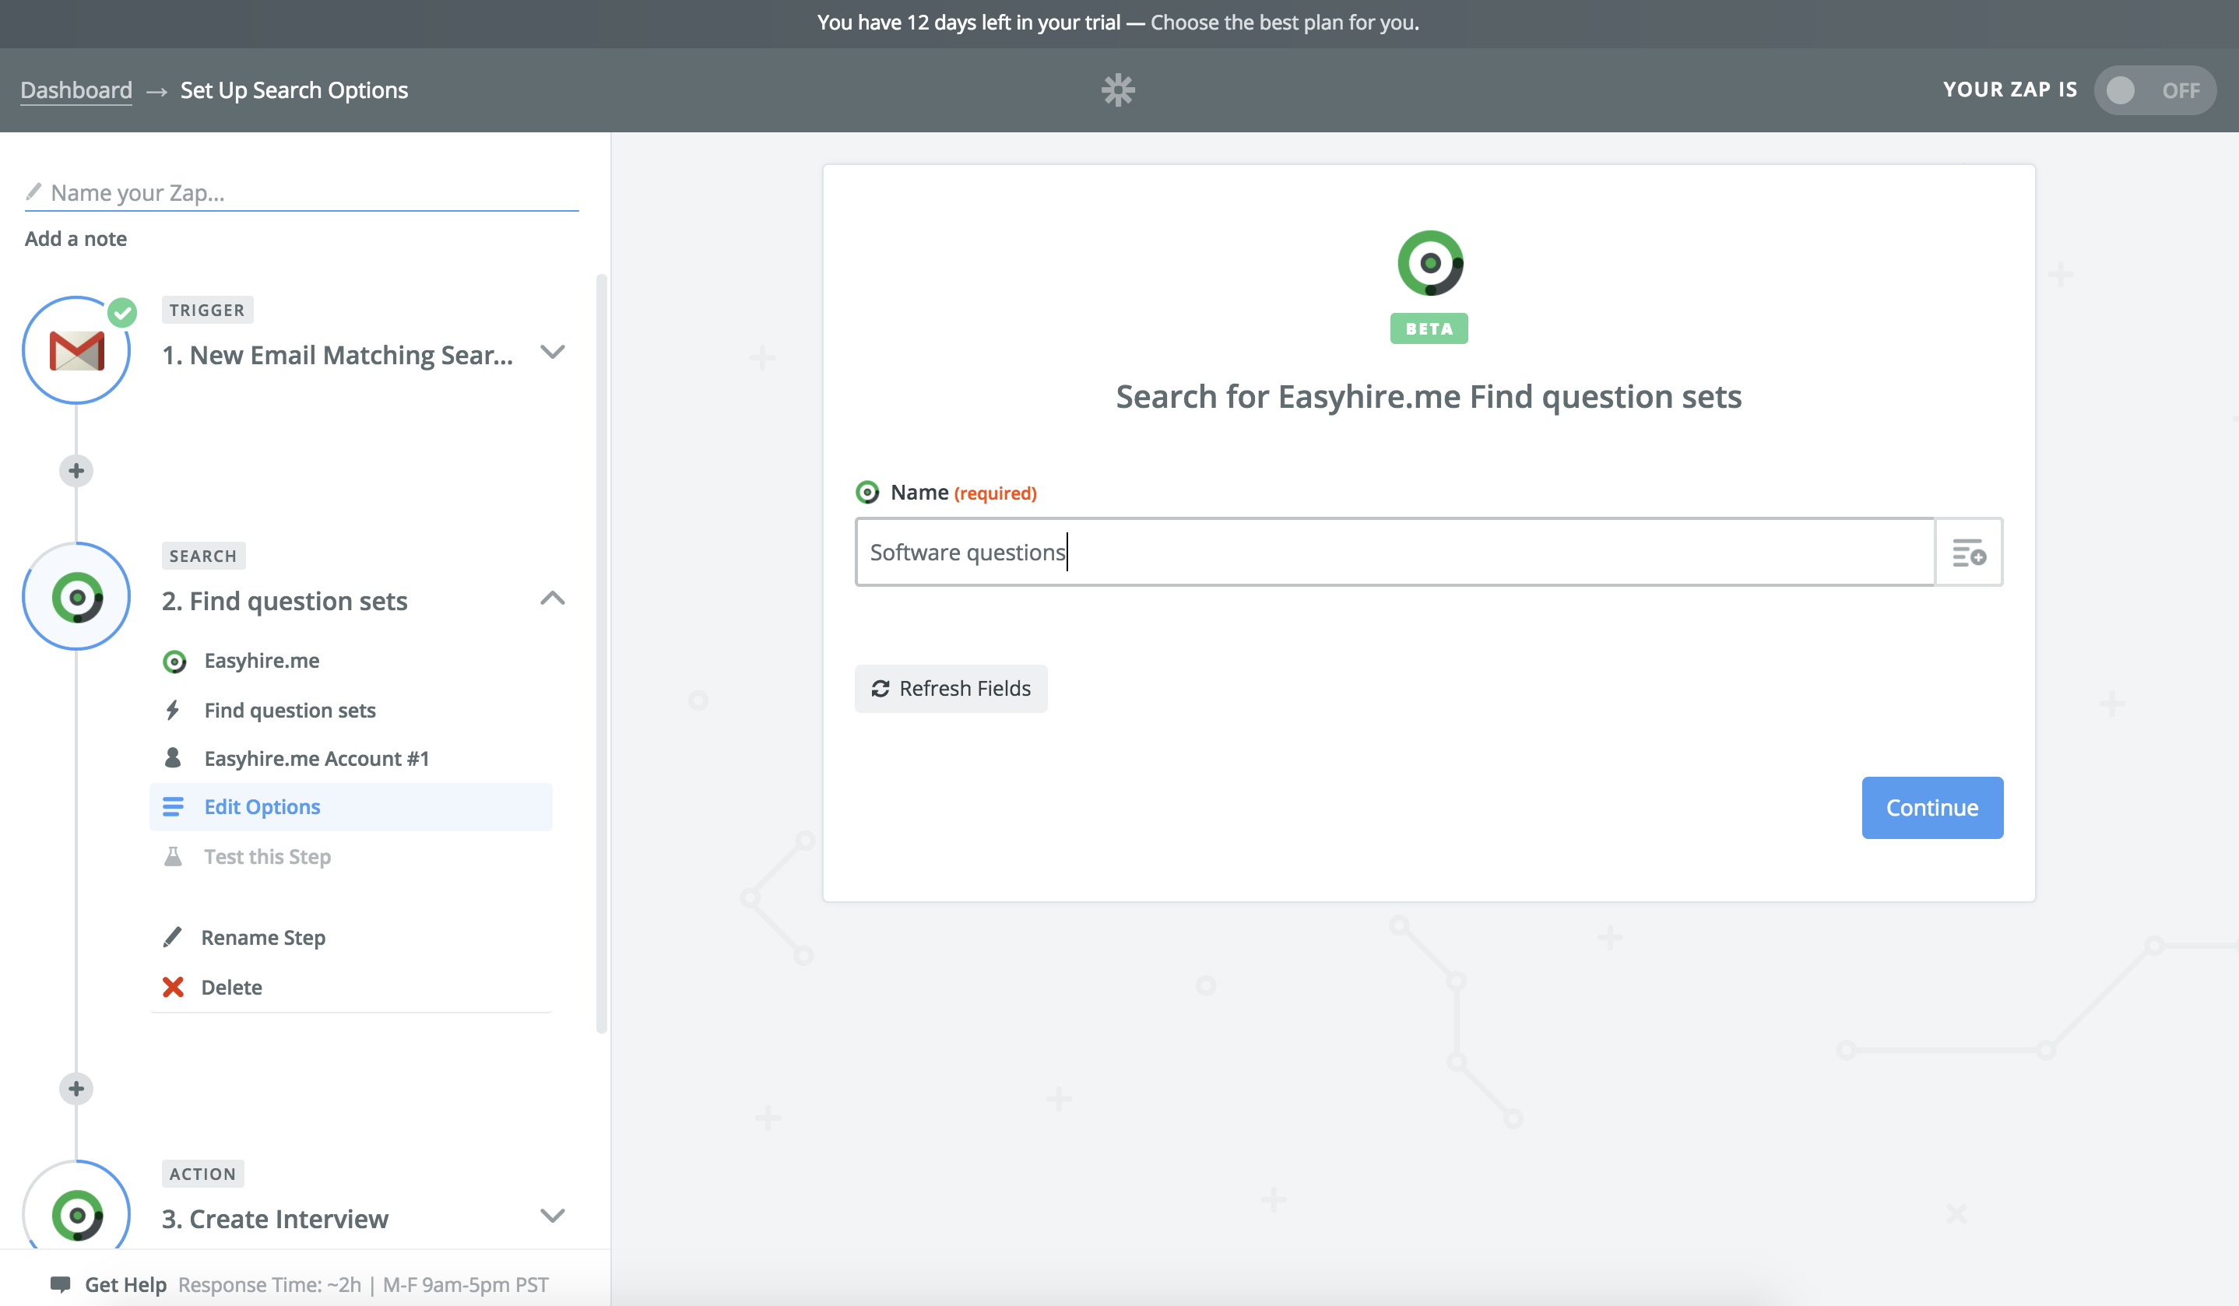Click the insert field icon beside Name input
The width and height of the screenshot is (2239, 1306).
click(x=1968, y=553)
